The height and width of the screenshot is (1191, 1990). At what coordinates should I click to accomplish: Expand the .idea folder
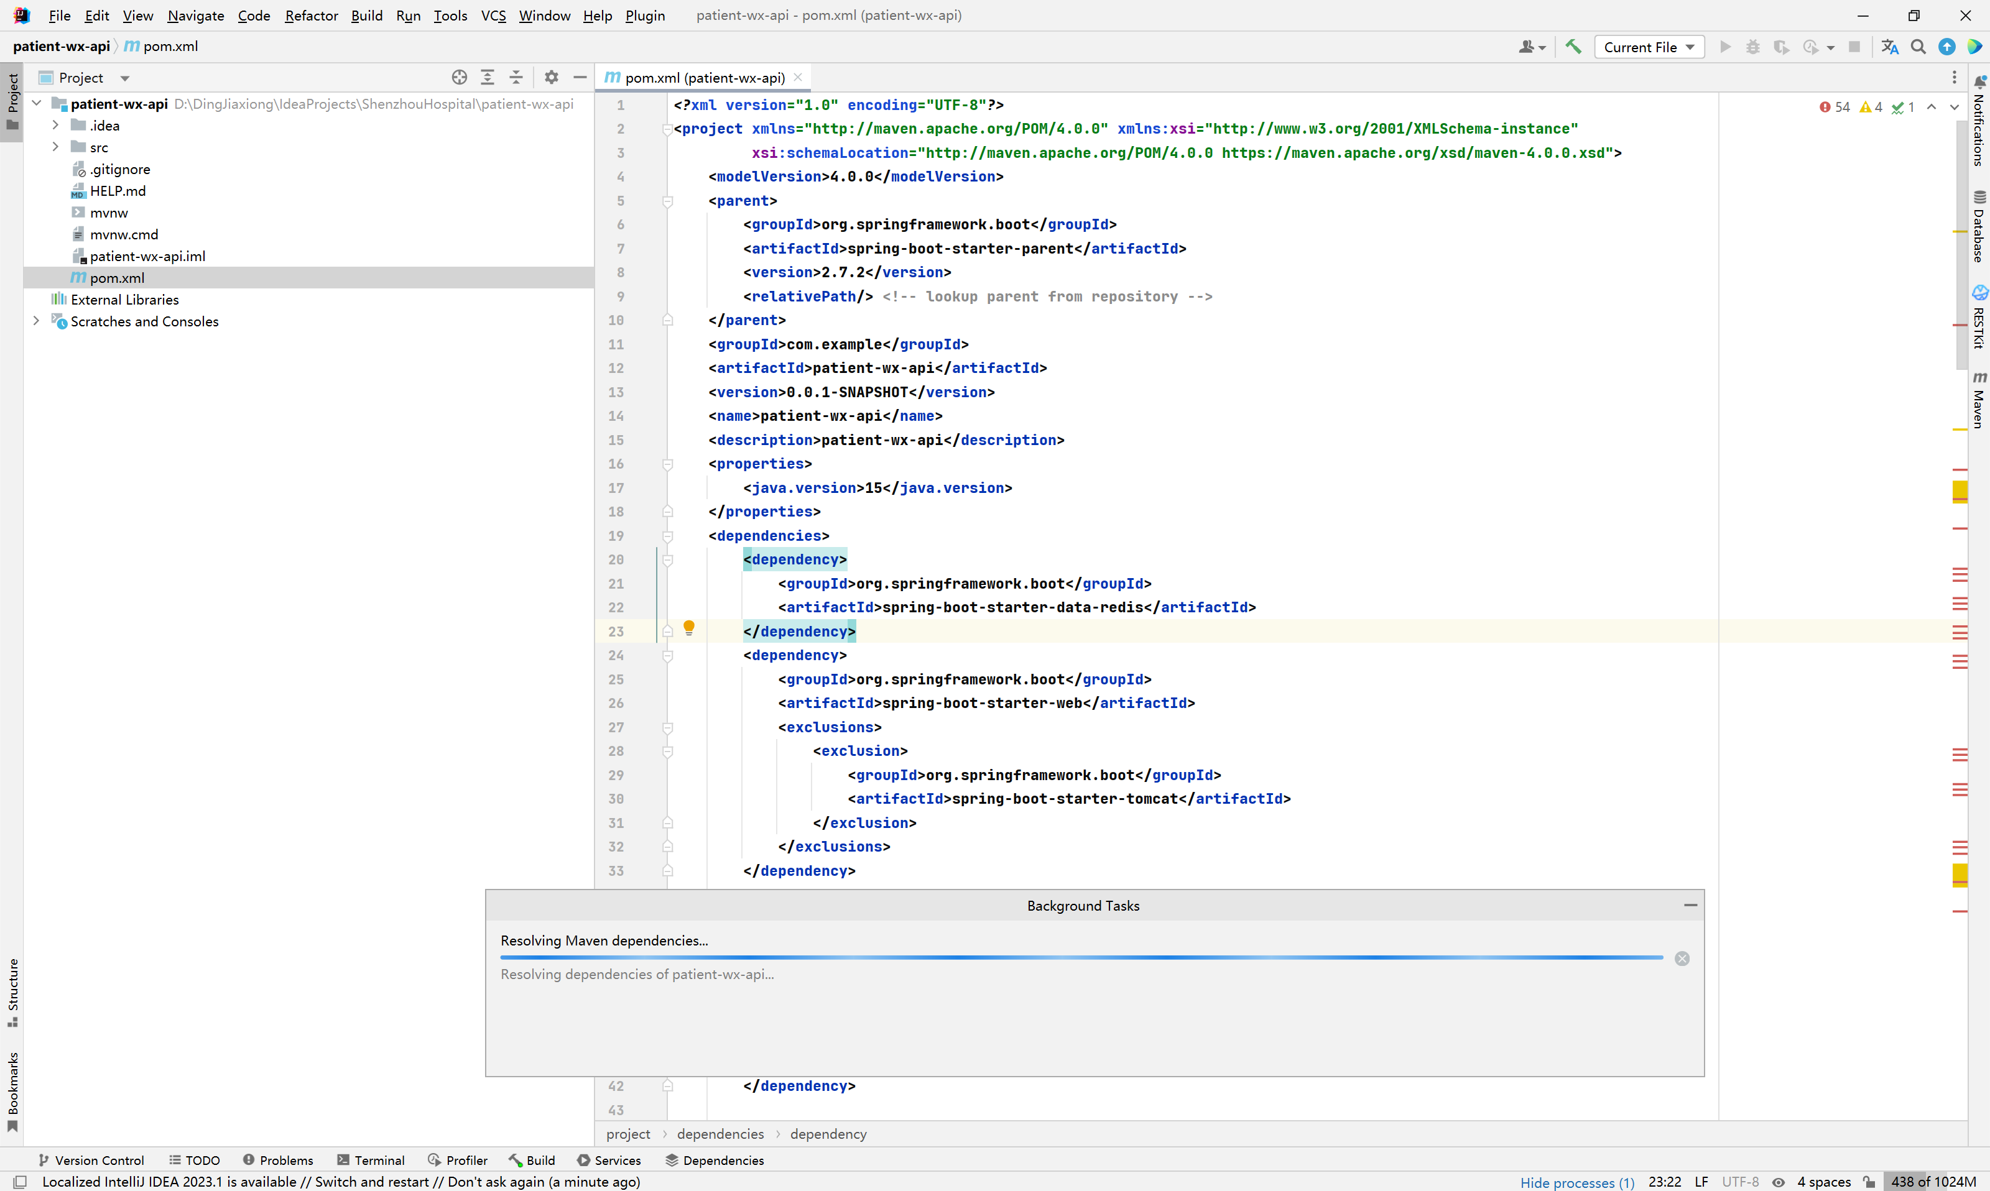pyautogui.click(x=55, y=124)
